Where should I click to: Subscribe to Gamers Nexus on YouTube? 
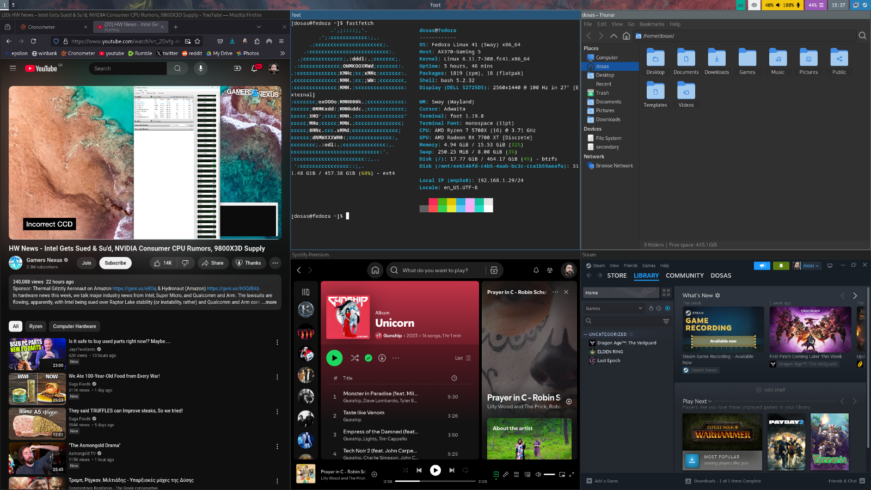(x=115, y=263)
